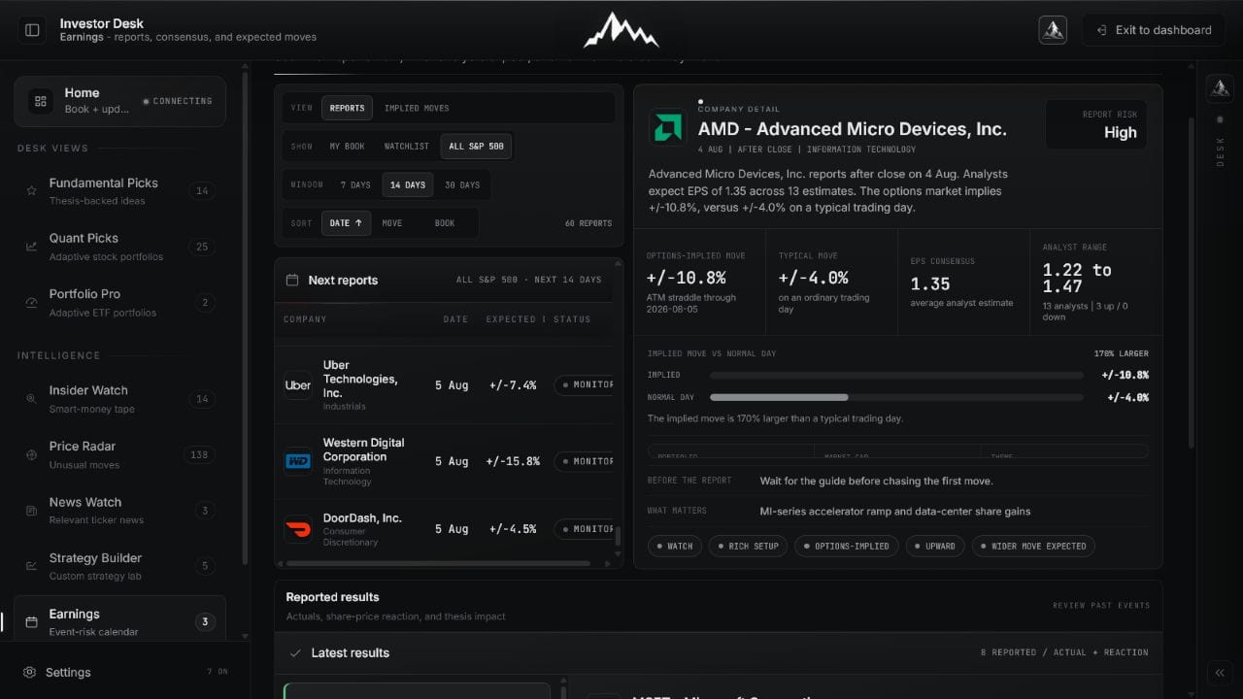Screen dimensions: 1243x699
Task: Click the Next reports horizontal scrollbar
Action: 439,563
